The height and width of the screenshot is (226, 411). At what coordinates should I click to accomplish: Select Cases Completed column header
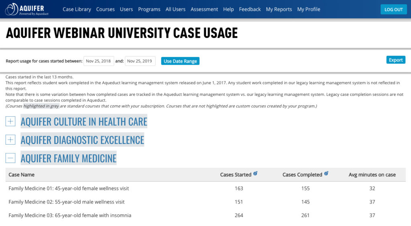coord(302,175)
